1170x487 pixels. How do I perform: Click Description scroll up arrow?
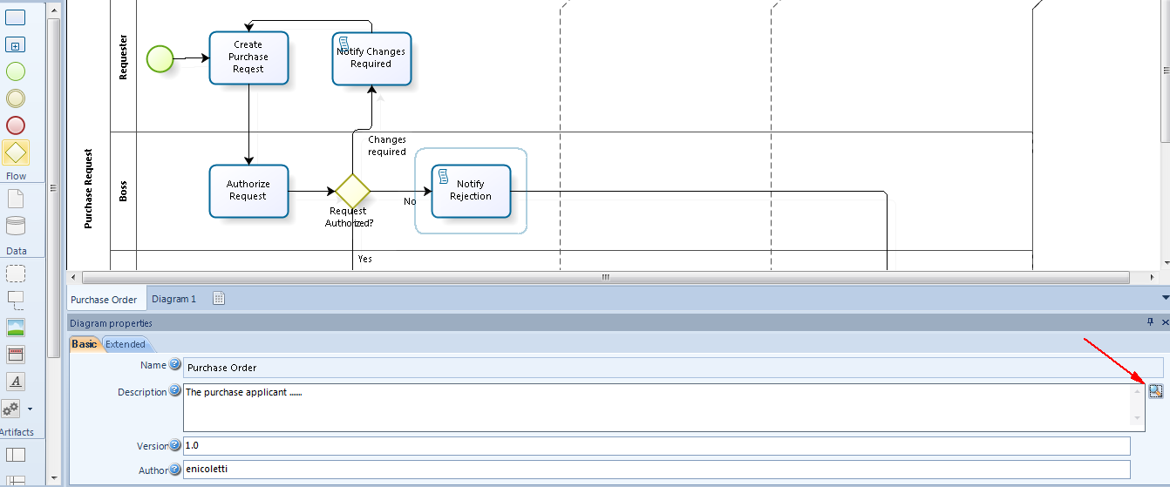1137,391
